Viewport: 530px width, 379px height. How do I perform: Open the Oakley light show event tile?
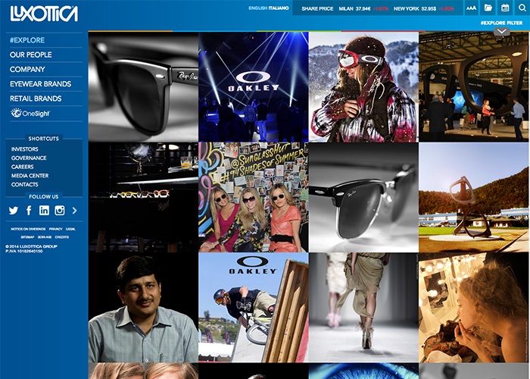[254, 86]
